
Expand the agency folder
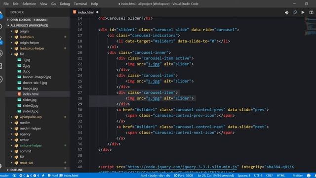click(25, 134)
